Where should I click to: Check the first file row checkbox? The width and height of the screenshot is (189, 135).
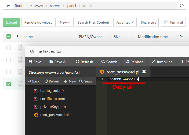[x=9, y=48]
